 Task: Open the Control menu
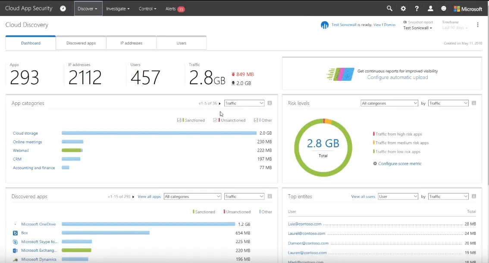click(147, 9)
